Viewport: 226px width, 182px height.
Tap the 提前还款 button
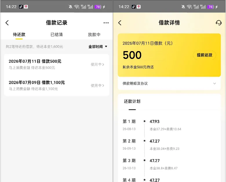point(204,55)
